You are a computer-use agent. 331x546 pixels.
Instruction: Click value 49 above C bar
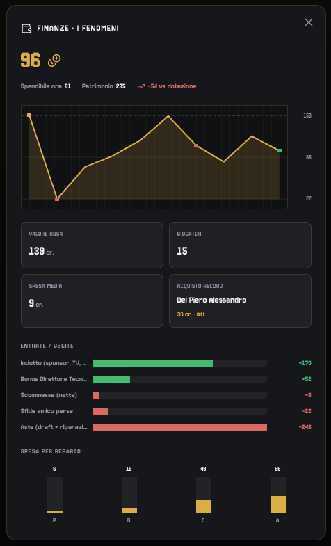[203, 469]
